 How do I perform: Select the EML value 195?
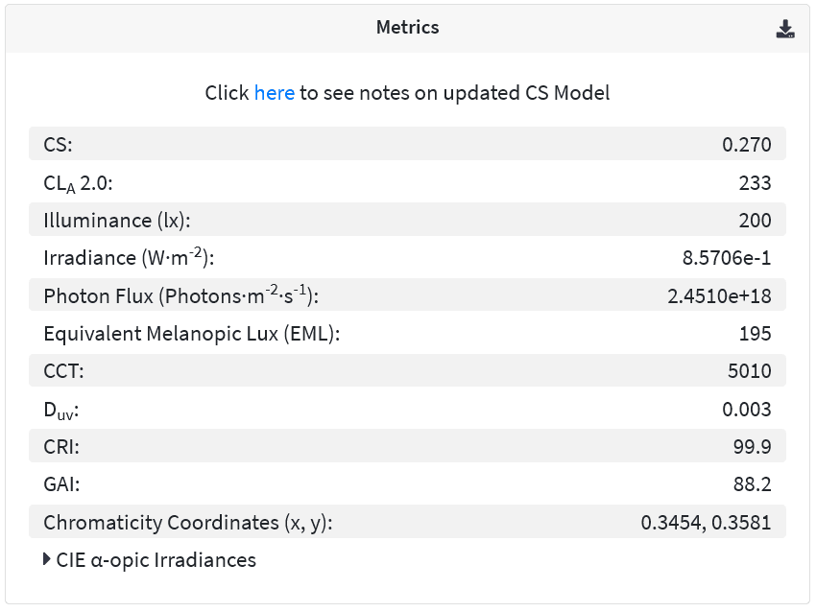[756, 334]
